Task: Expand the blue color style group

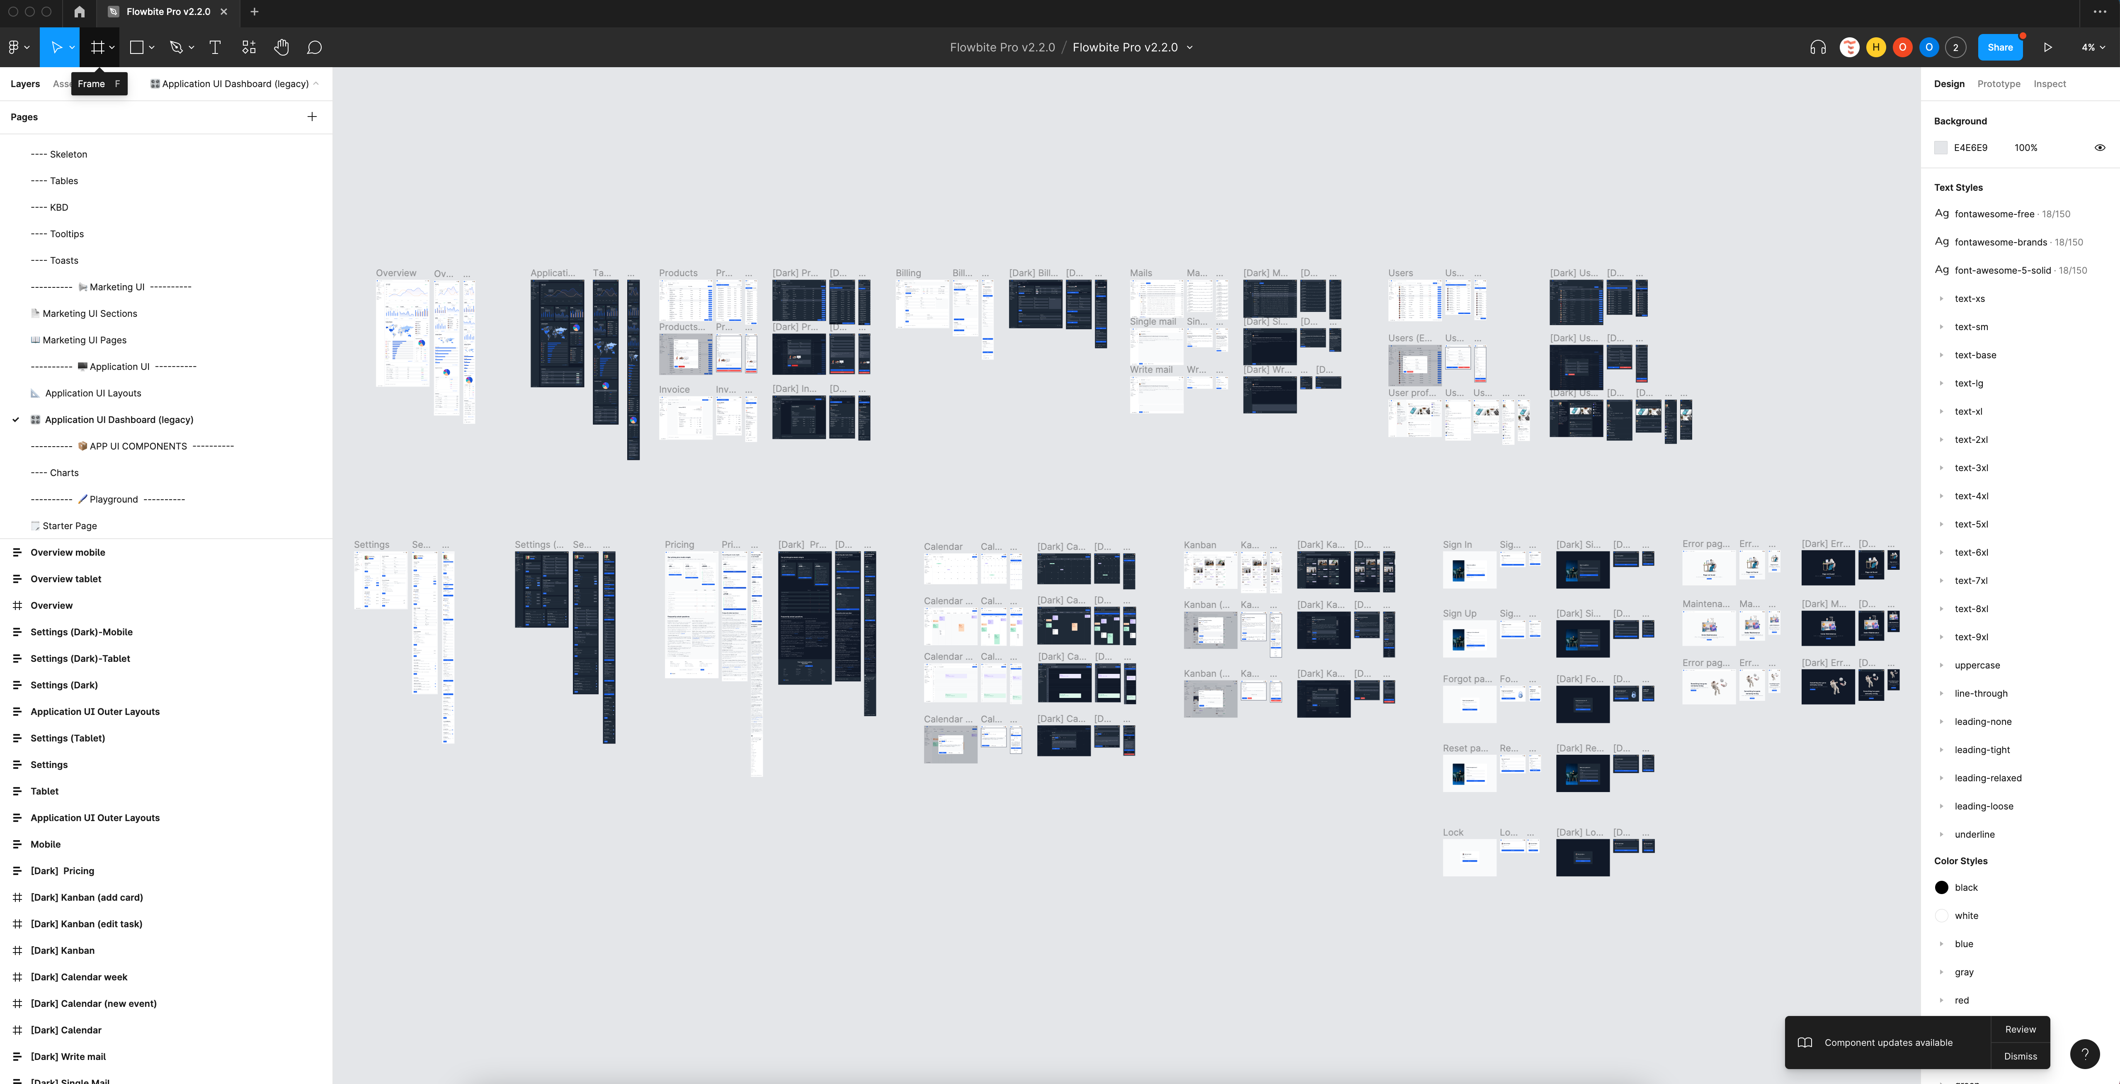Action: coord(1941,944)
